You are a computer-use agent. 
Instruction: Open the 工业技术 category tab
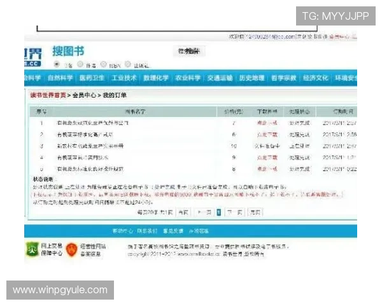(x=124, y=78)
